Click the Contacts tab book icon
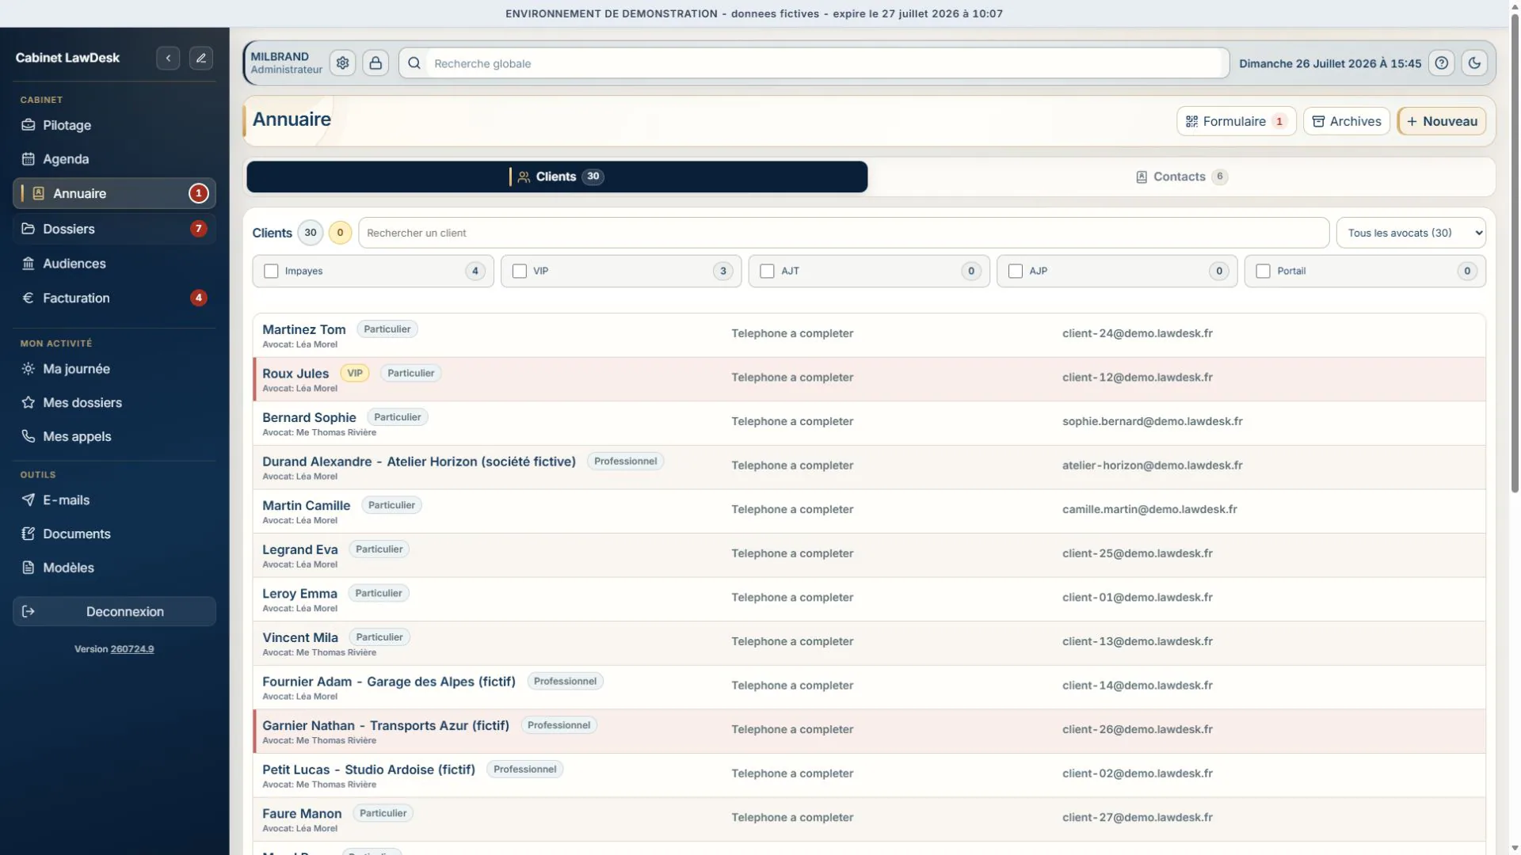The height and width of the screenshot is (855, 1521). coord(1142,177)
